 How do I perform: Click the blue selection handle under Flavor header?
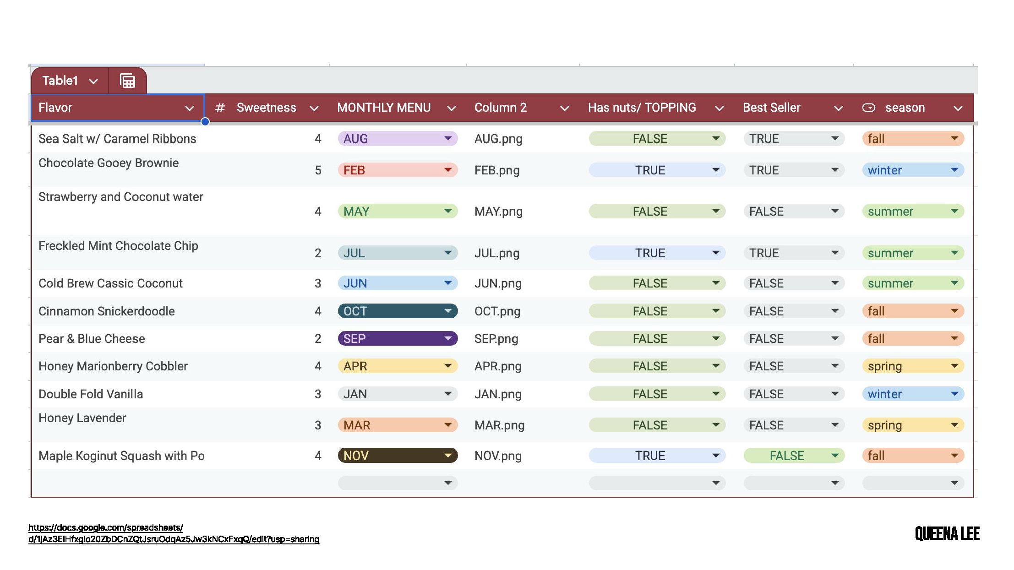pos(205,122)
